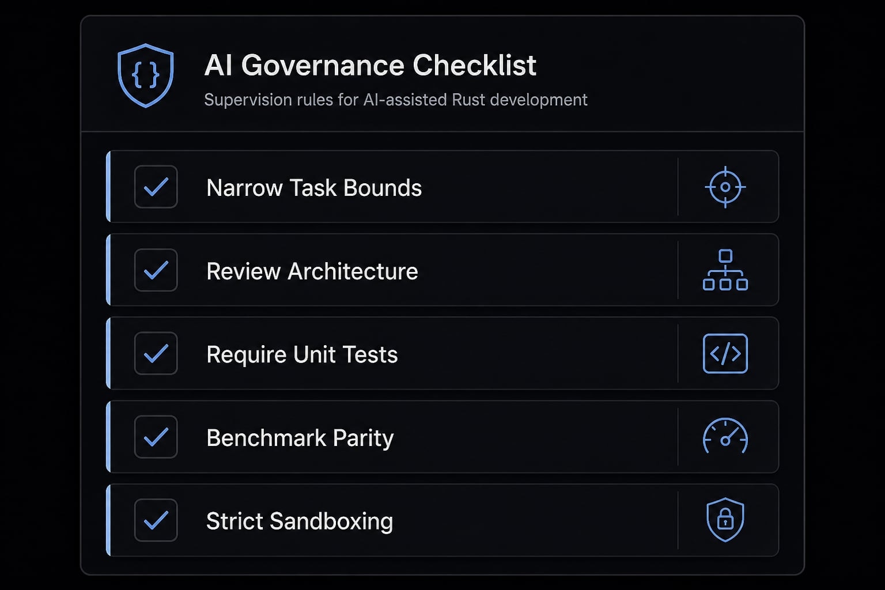Uncheck the Narrow Task Bounds checkbox
The width and height of the screenshot is (885, 590).
click(156, 187)
